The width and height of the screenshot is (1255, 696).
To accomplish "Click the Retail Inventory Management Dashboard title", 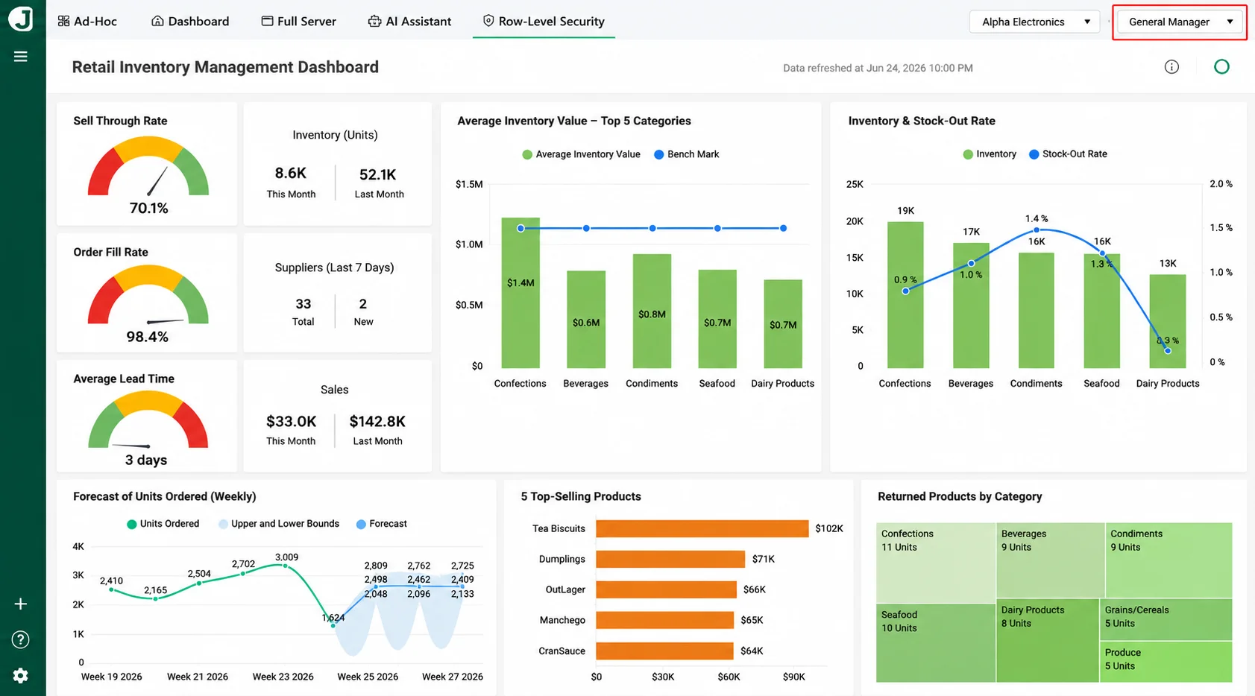I will [225, 67].
